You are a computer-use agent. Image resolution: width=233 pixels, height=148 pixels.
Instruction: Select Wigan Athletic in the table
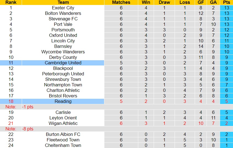(63, 123)
